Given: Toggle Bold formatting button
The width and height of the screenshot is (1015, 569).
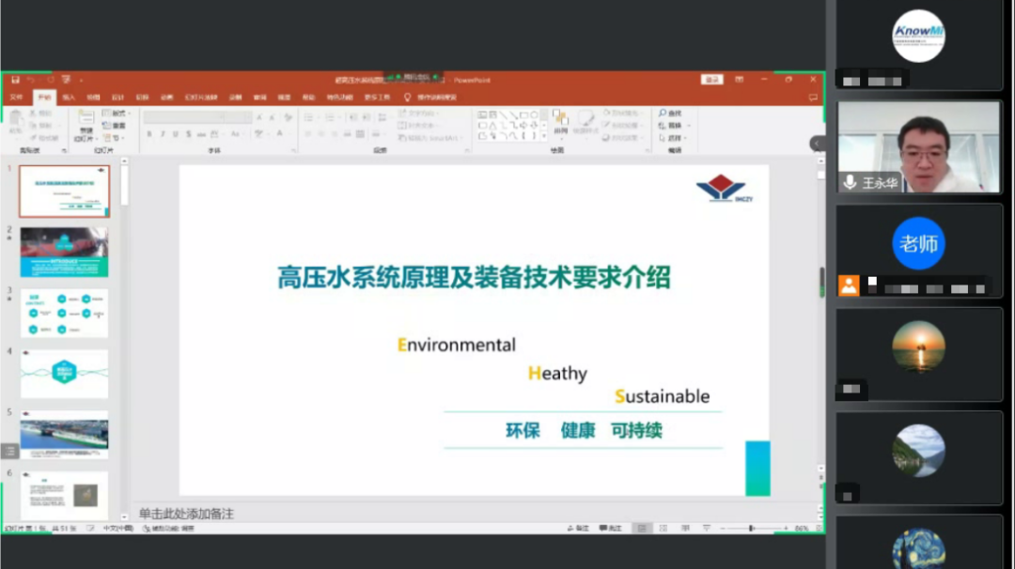Looking at the screenshot, I should pos(148,134).
